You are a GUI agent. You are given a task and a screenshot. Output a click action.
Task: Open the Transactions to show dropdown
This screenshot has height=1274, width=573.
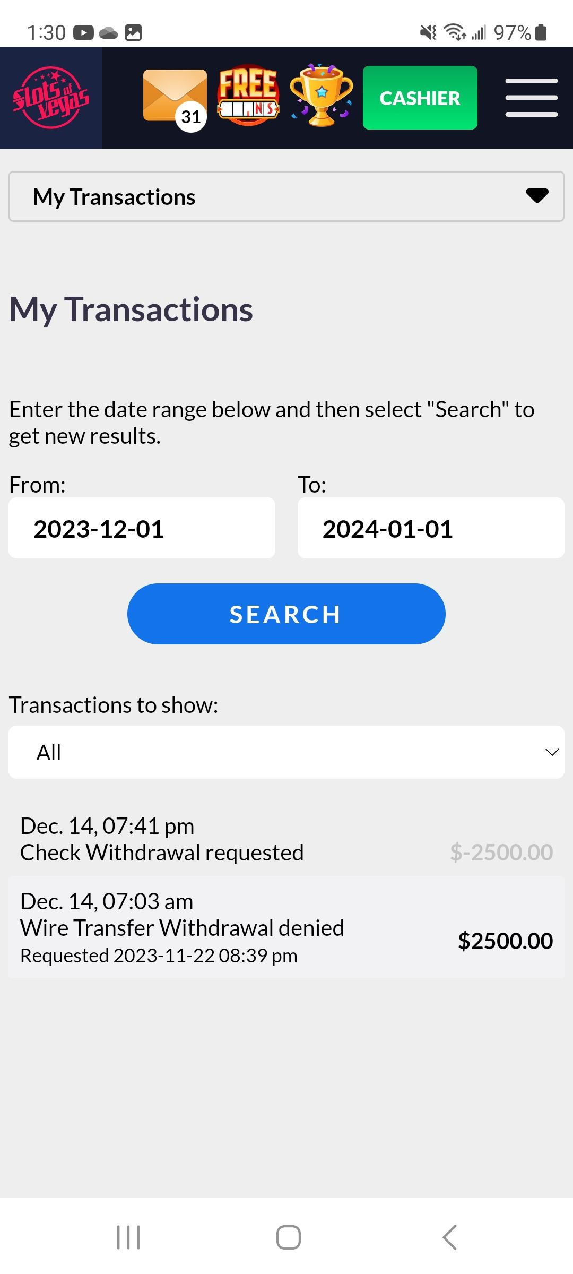click(x=286, y=752)
